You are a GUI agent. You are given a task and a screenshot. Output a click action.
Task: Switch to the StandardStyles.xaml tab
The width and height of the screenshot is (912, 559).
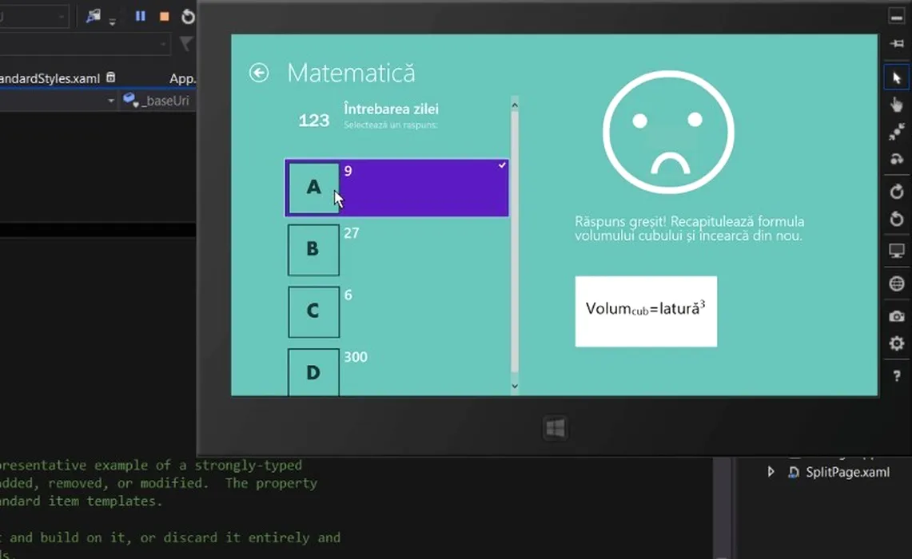coord(50,78)
